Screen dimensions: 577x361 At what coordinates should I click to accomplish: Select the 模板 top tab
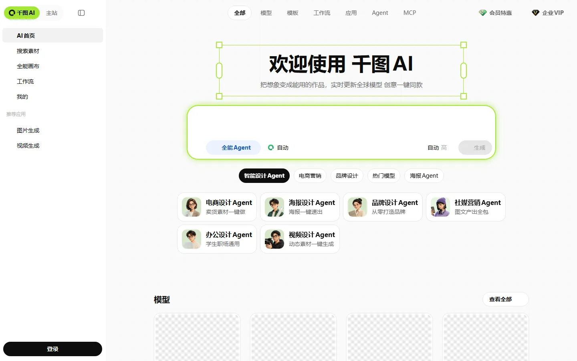coord(293,13)
